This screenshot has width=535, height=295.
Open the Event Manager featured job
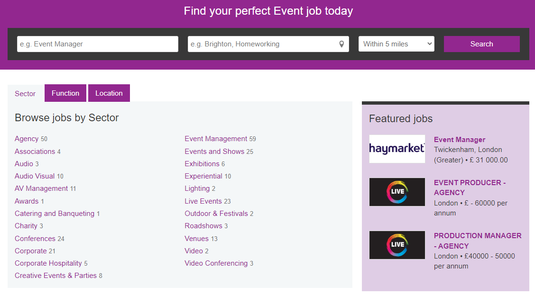pyautogui.click(x=459, y=139)
